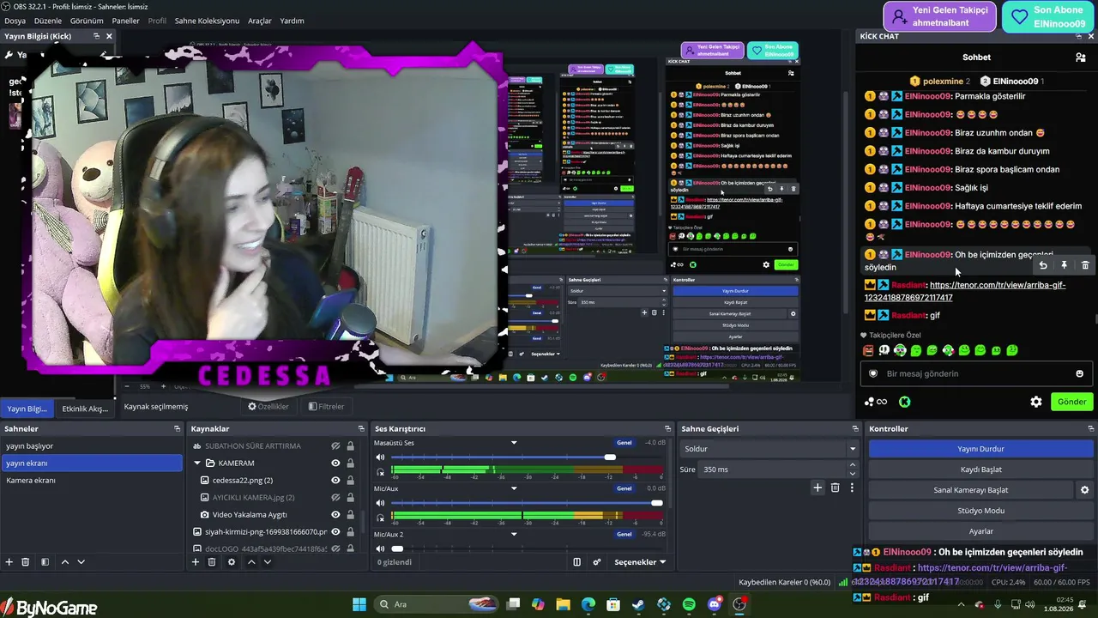Pin the hovered chat message

click(1064, 266)
